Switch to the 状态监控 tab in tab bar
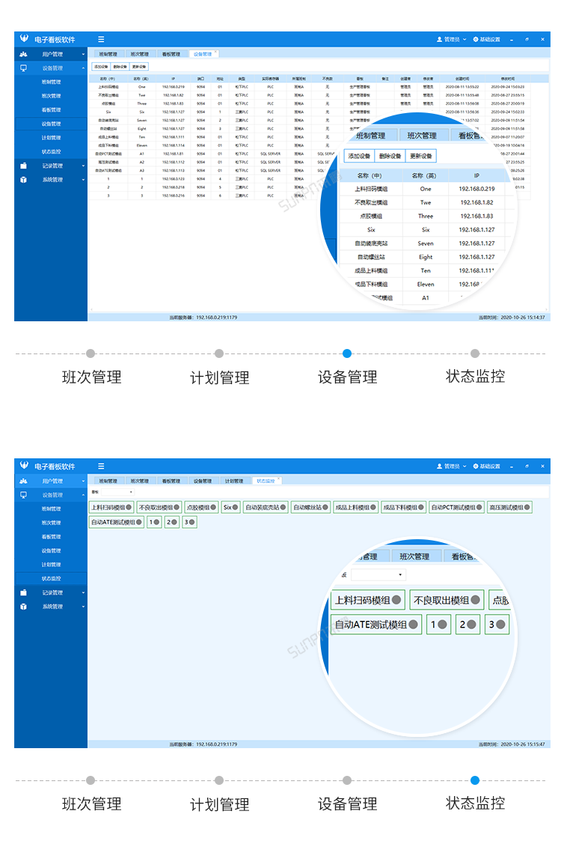 point(266,481)
